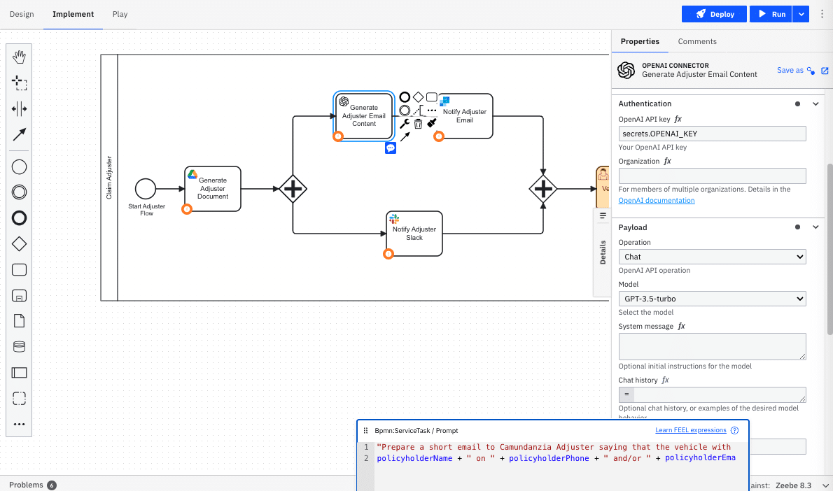Click the Deploy button
The width and height of the screenshot is (833, 491).
714,14
